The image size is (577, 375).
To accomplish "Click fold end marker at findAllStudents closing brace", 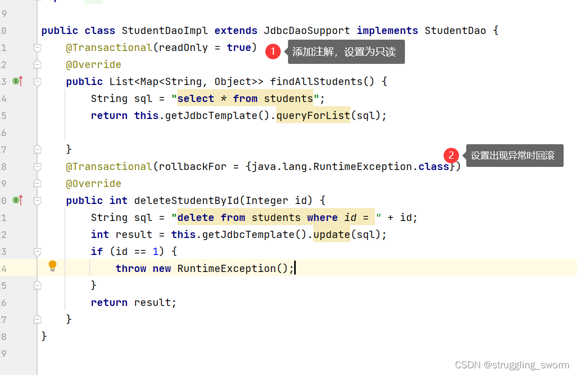I will (37, 149).
